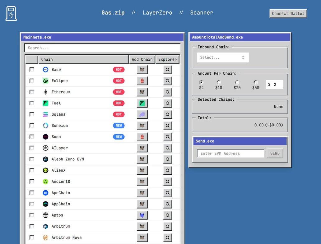Click the Aleph Zero EVM chain name
The image size is (321, 244).
pos(68,159)
